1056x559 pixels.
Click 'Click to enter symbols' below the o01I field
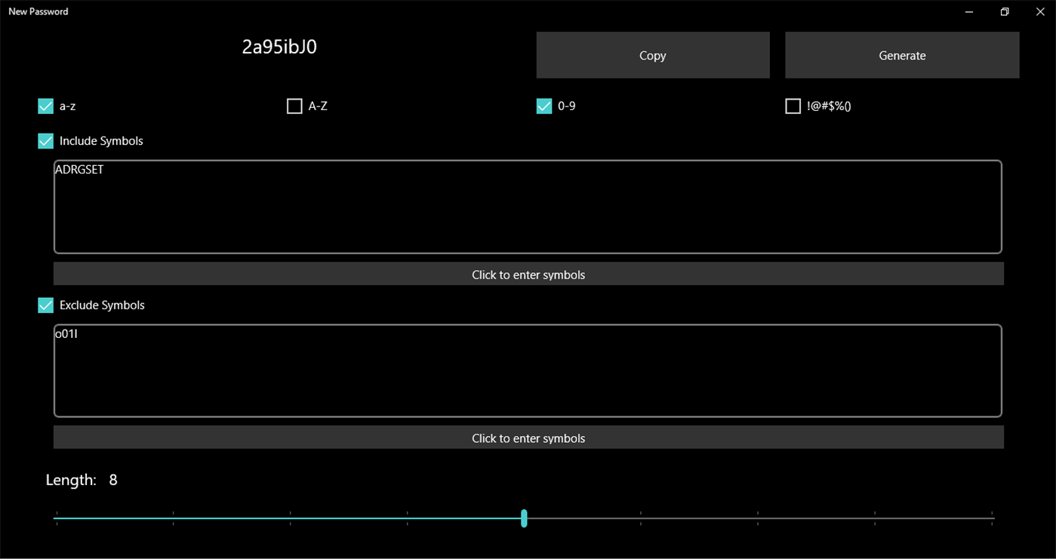528,438
